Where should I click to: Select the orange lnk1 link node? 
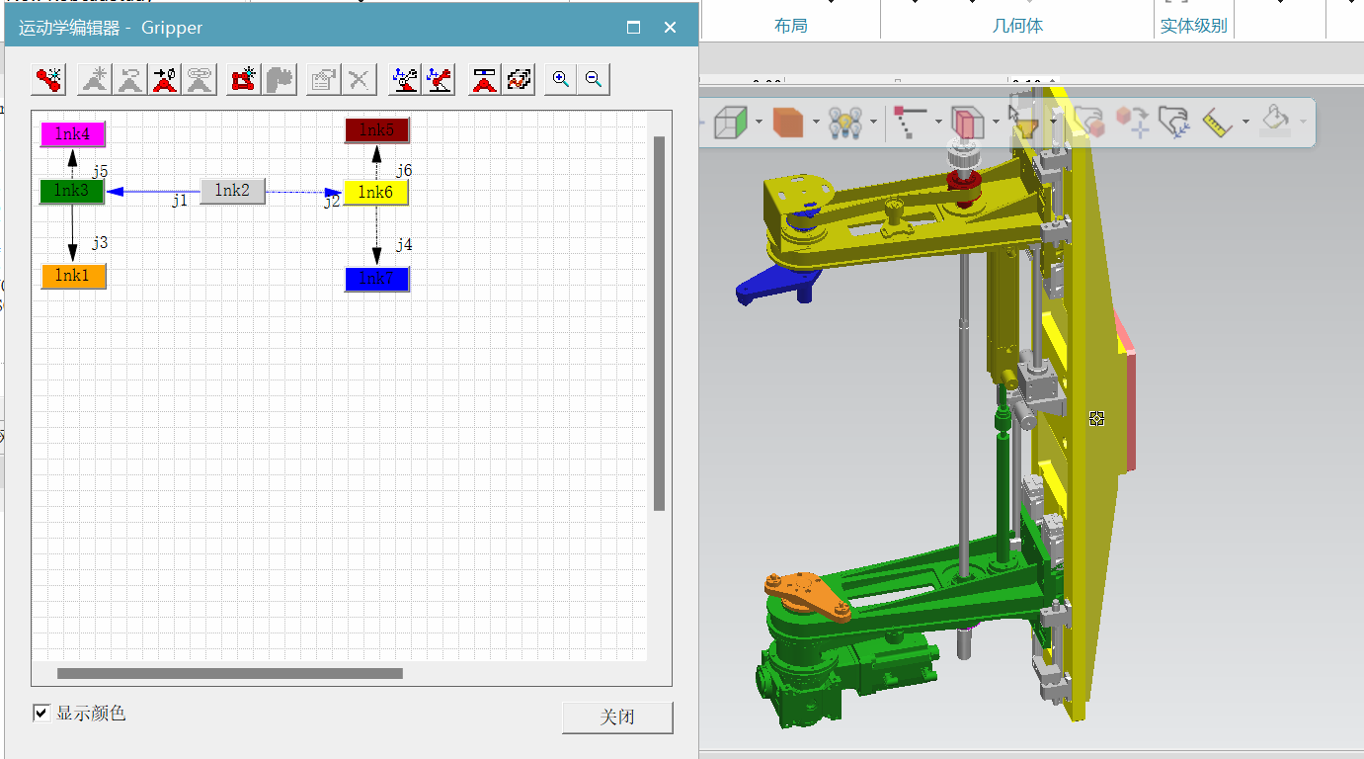point(72,276)
